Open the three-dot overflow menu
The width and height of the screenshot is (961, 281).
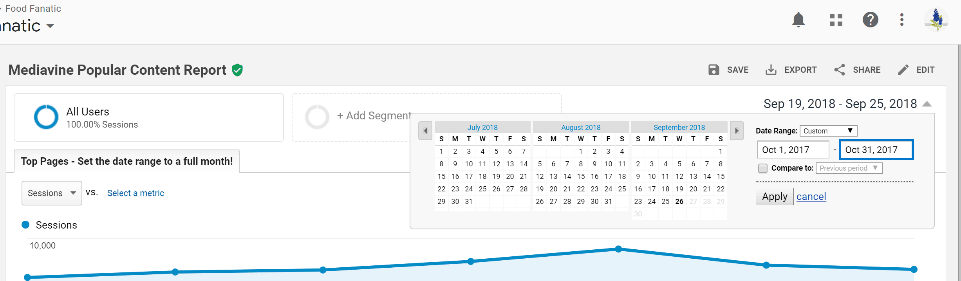click(901, 20)
